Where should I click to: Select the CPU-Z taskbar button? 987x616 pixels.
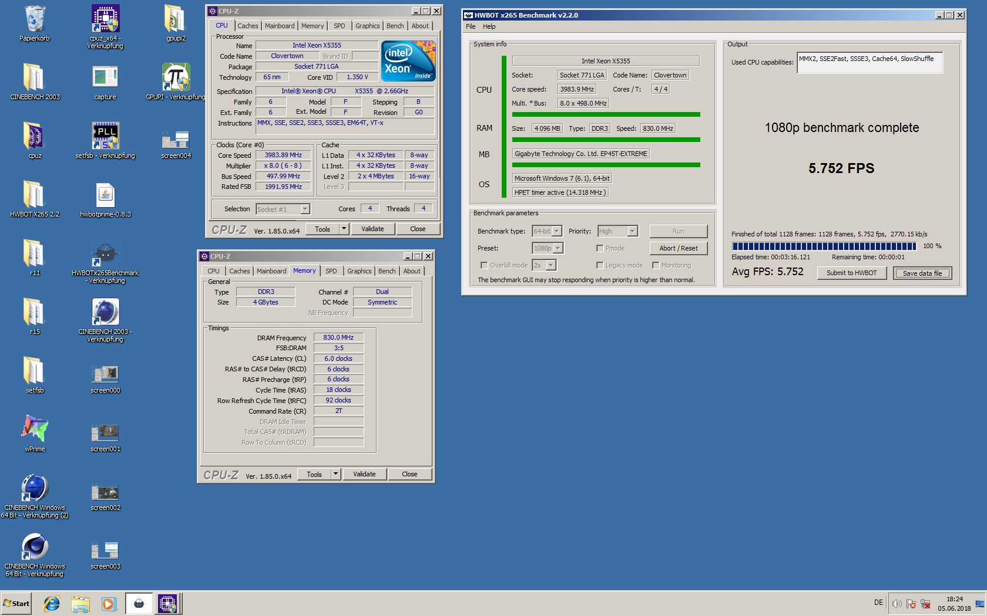coord(167,603)
